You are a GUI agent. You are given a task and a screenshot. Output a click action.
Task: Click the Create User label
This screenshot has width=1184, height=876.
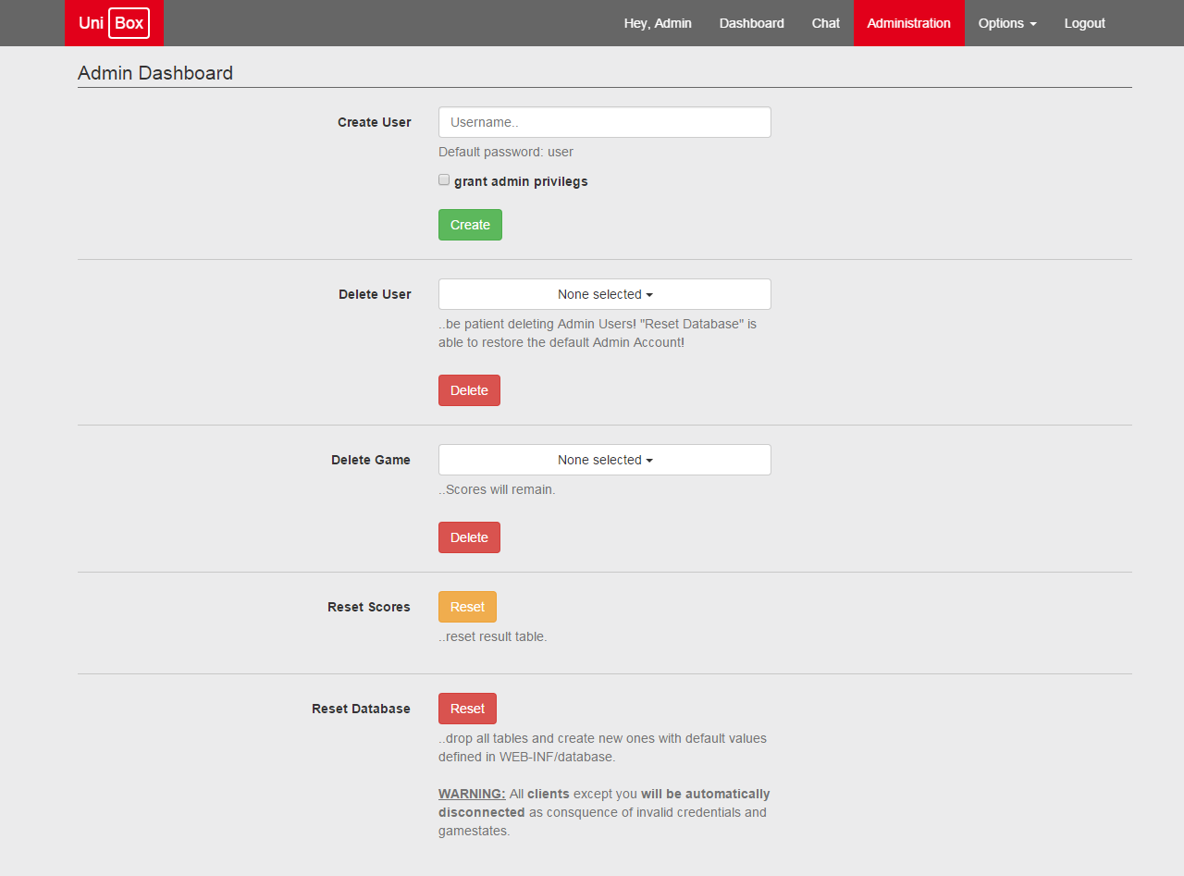point(375,122)
